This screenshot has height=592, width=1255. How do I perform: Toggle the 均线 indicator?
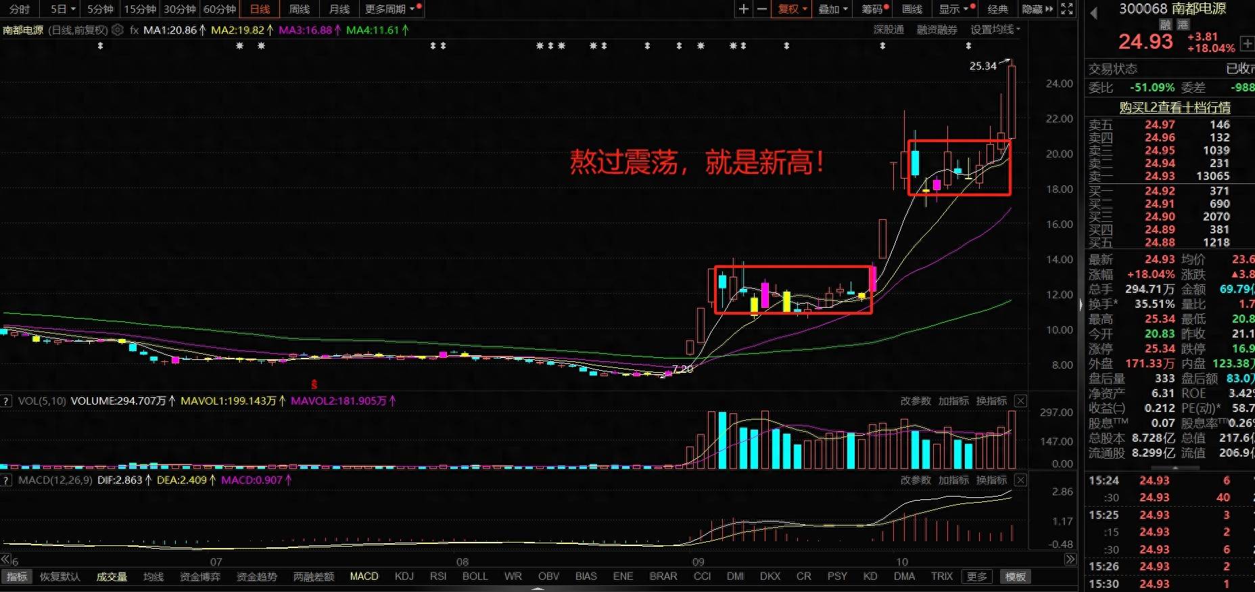pos(153,576)
